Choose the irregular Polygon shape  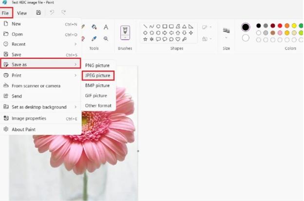click(x=178, y=26)
